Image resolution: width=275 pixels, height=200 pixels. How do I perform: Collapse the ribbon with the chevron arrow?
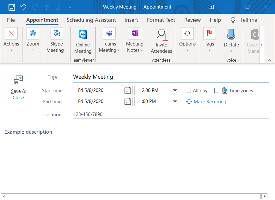point(269,60)
